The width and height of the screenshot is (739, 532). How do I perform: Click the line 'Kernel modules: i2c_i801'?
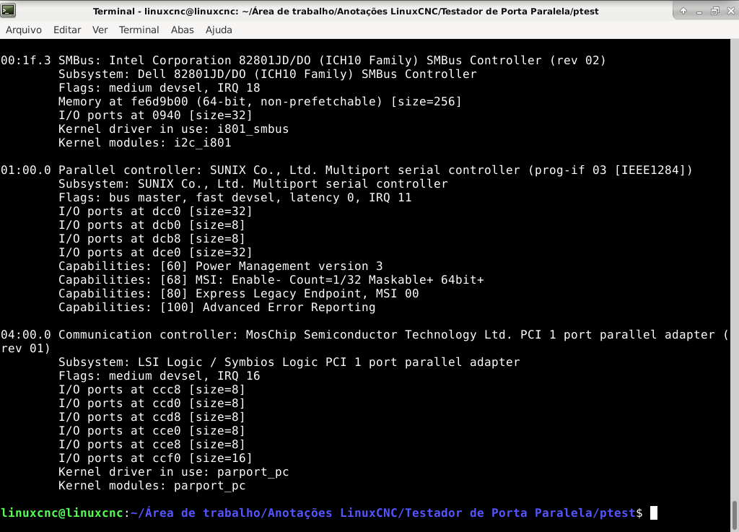tap(144, 142)
